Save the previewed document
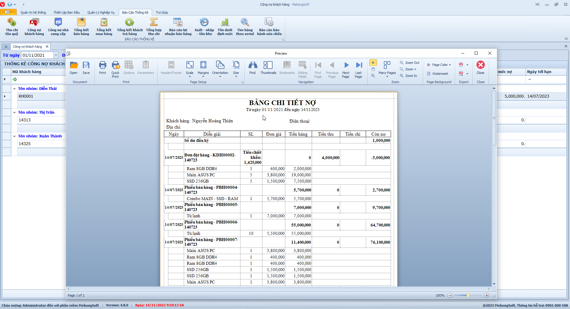The height and width of the screenshot is (309, 570). [x=86, y=67]
